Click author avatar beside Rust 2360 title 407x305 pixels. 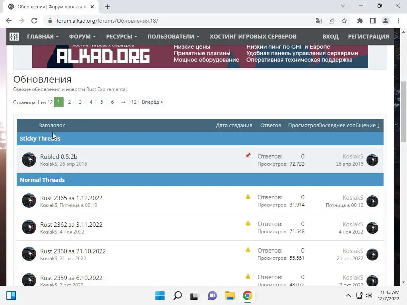coord(29,254)
